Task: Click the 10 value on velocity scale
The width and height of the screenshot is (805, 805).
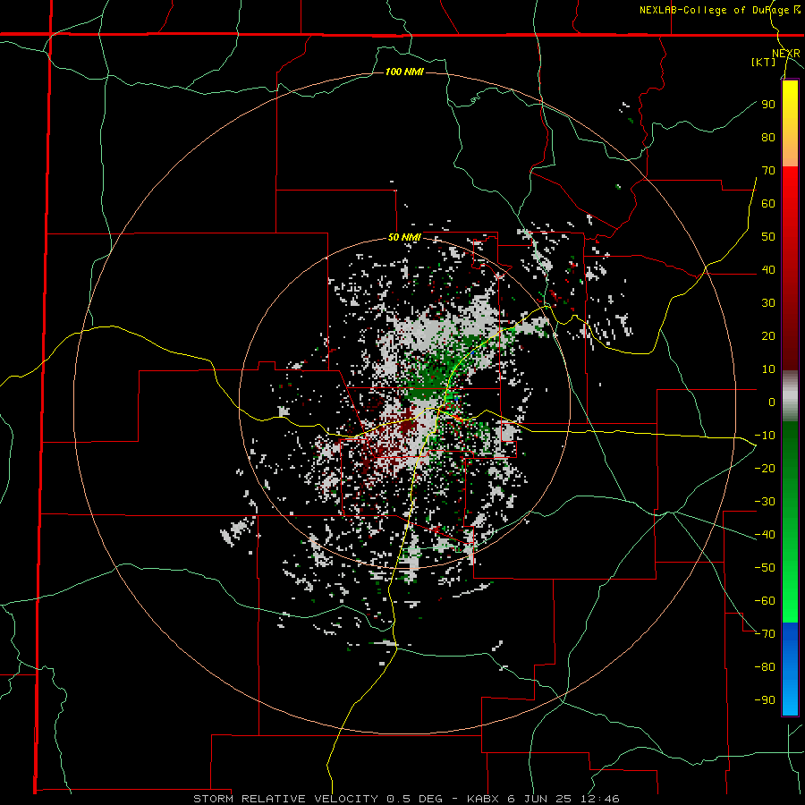Action: pos(768,369)
